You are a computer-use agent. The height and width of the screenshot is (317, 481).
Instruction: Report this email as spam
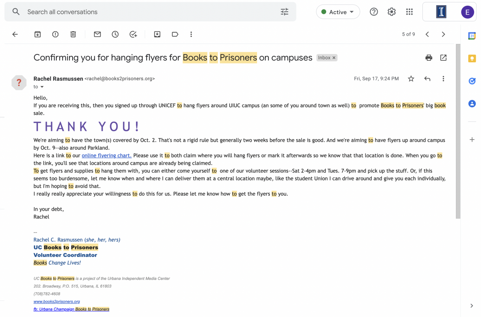(x=55, y=35)
